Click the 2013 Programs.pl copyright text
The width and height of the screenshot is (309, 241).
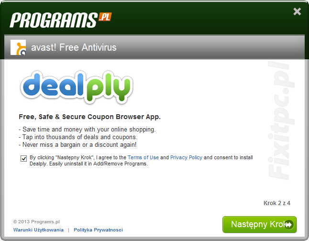point(36,222)
